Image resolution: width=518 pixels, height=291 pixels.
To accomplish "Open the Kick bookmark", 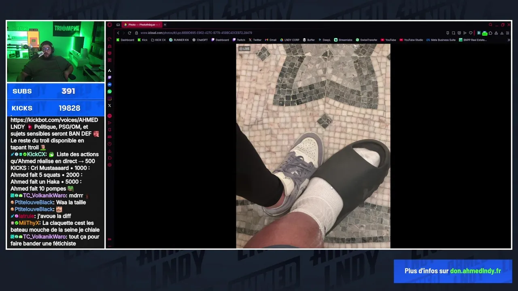I will [x=142, y=40].
